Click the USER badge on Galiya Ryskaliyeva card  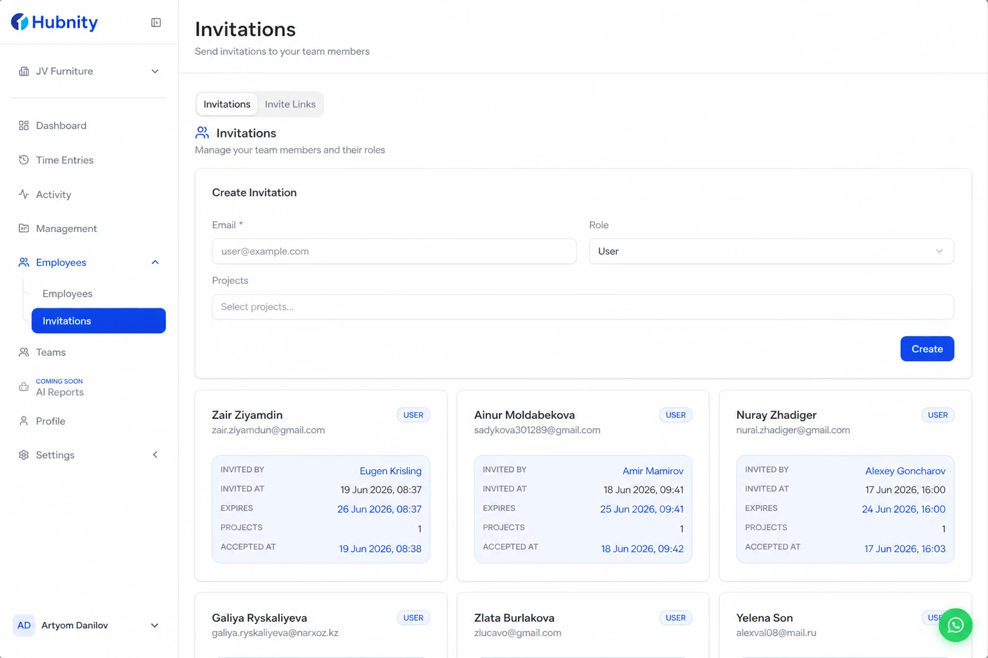click(413, 618)
